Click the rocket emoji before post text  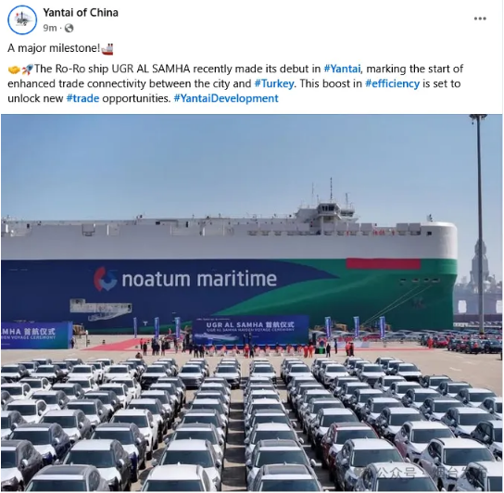tap(28, 69)
